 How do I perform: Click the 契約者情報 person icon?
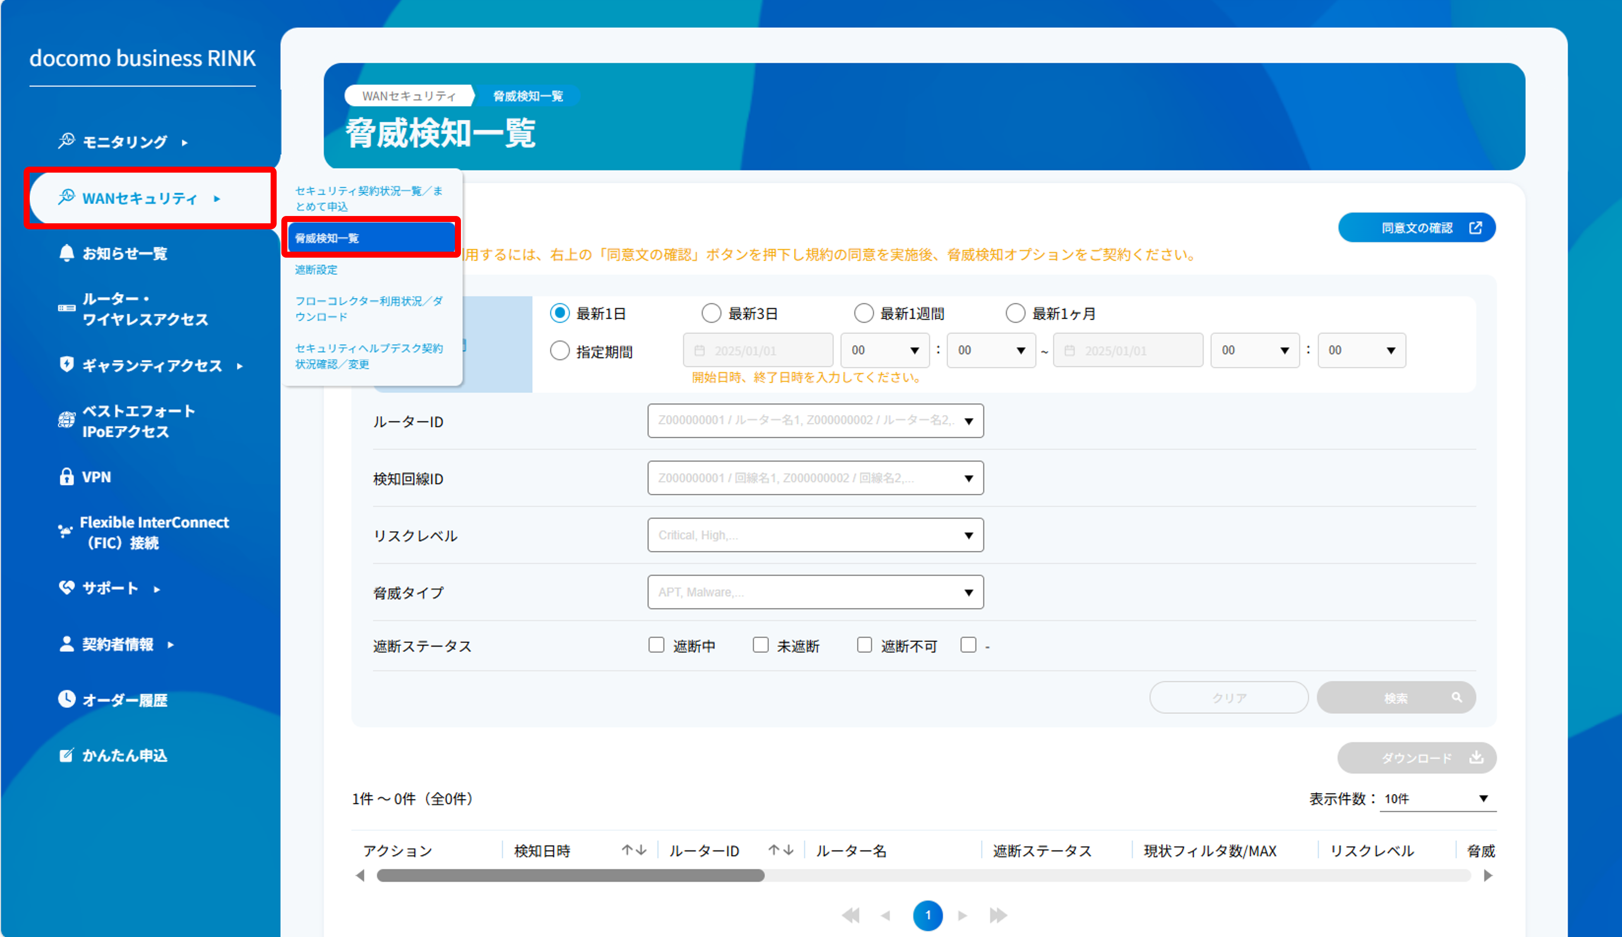tap(67, 644)
